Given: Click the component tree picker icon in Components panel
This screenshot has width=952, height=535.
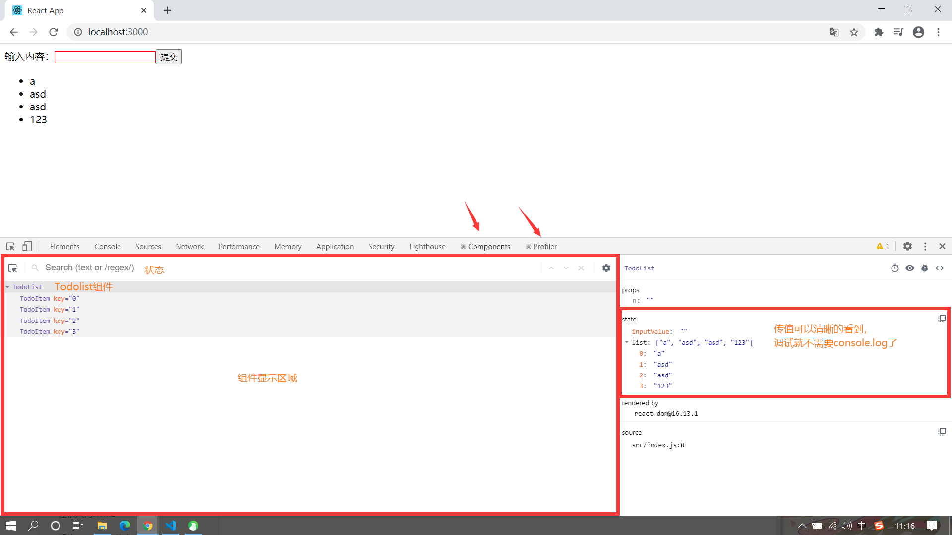Looking at the screenshot, I should 12,268.
